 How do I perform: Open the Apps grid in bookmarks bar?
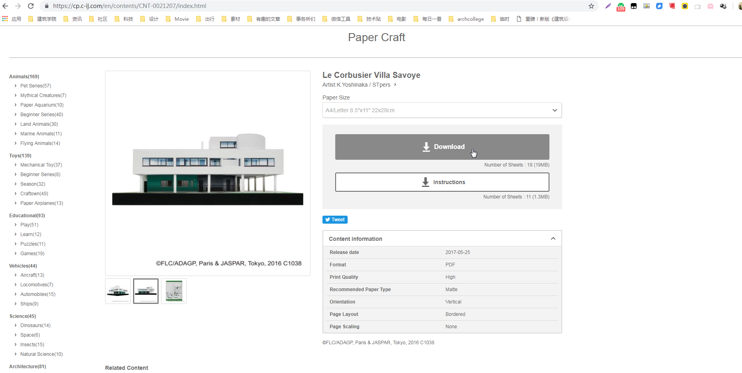pyautogui.click(x=5, y=19)
